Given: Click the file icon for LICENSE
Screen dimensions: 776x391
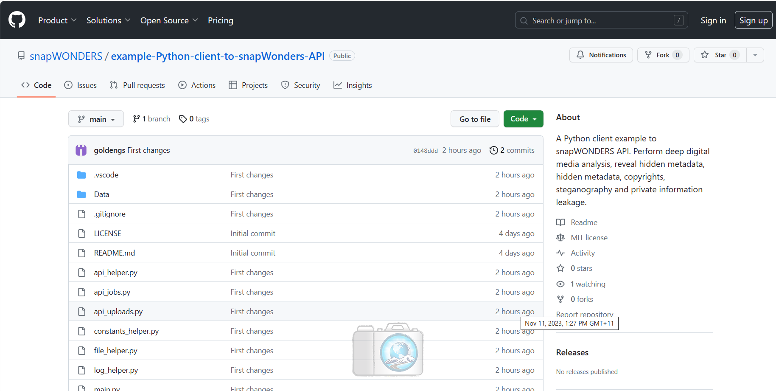Looking at the screenshot, I should [x=81, y=233].
